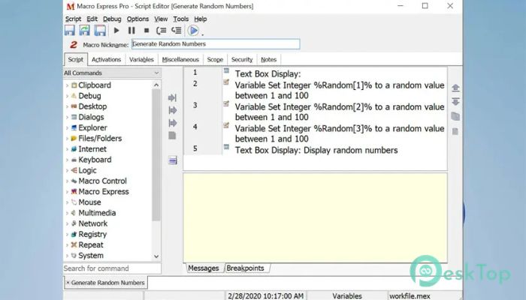526x300 pixels.
Task: Expand the Keyboard command category
Action: 67,160
